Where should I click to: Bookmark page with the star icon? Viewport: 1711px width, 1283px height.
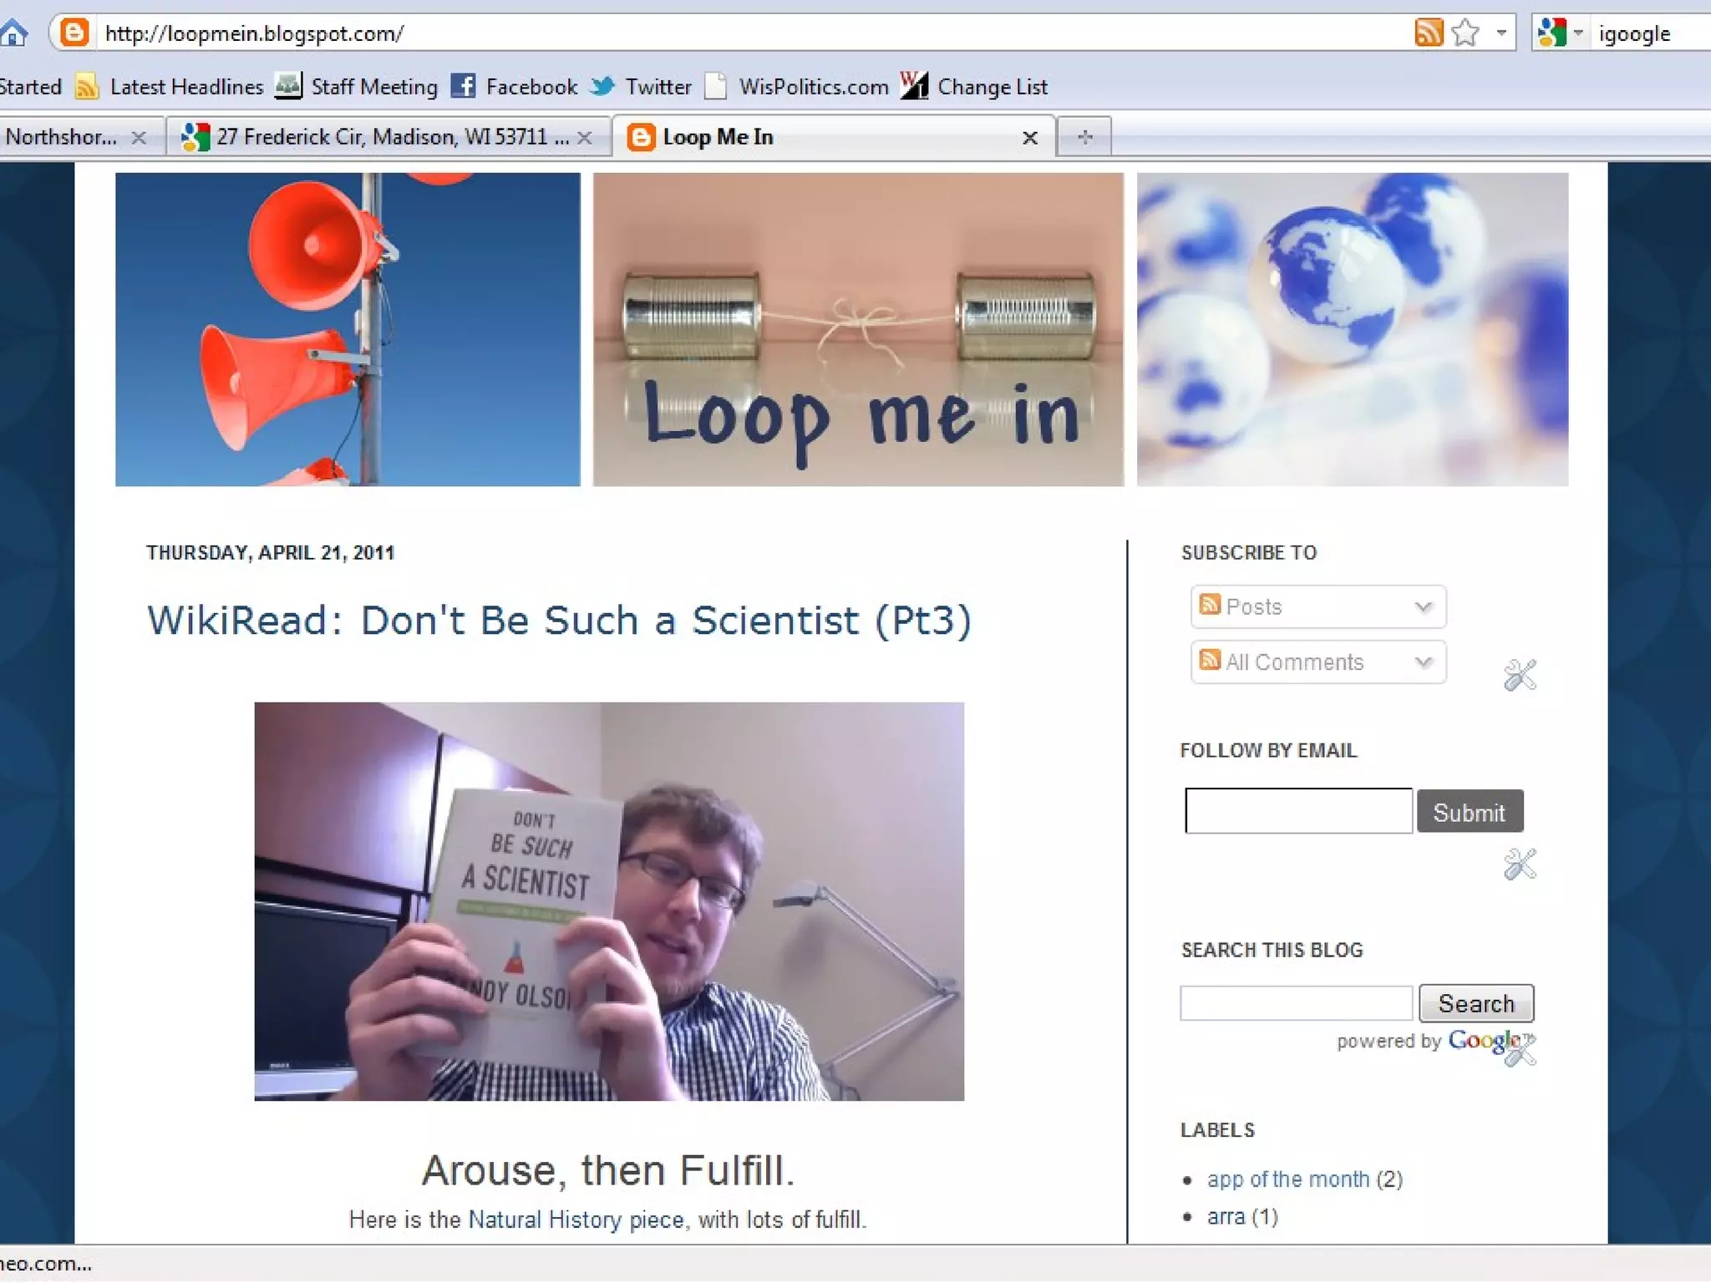[1465, 33]
